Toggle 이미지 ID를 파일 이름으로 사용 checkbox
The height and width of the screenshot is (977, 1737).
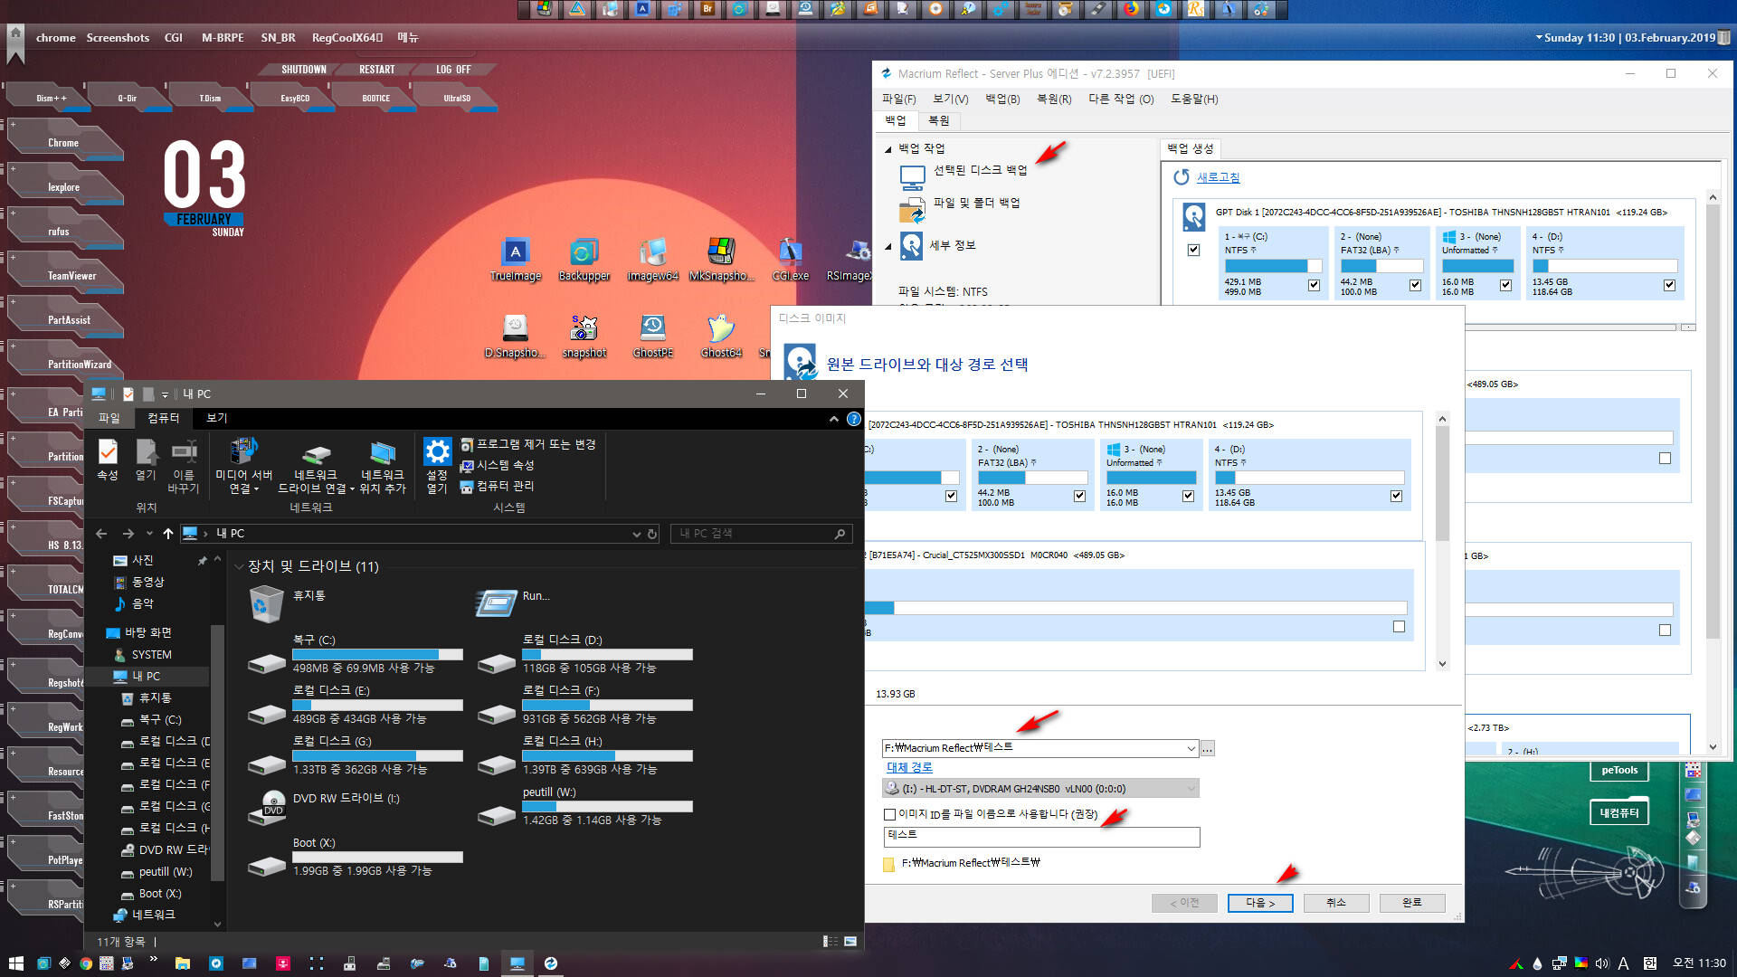pyautogui.click(x=889, y=814)
